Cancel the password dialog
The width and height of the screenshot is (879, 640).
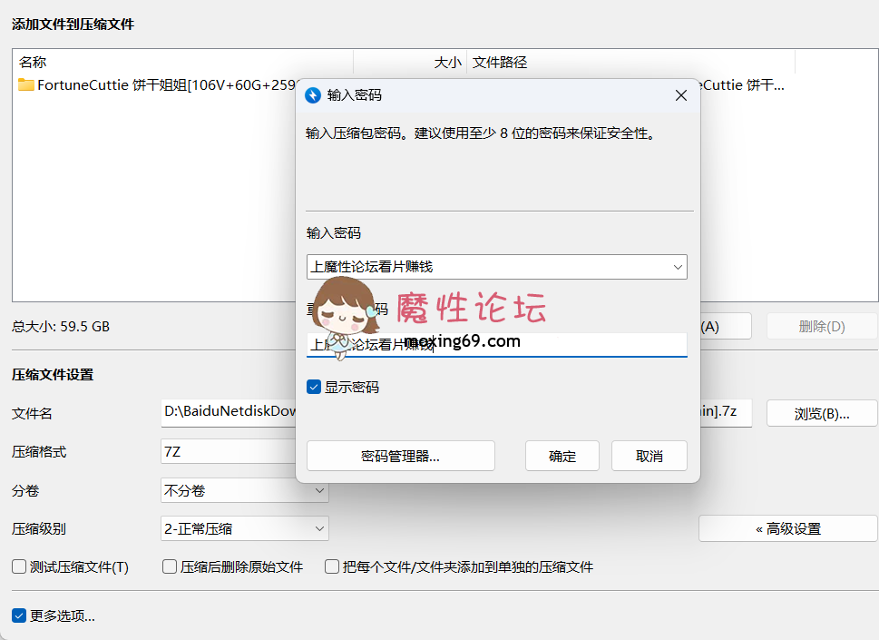pyautogui.click(x=649, y=457)
